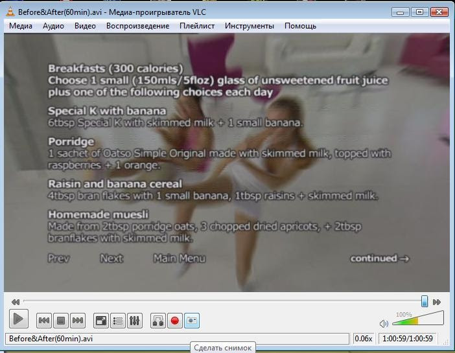This screenshot has height=353, width=455.
Task: Minimize the VLC window
Action: pos(401,12)
